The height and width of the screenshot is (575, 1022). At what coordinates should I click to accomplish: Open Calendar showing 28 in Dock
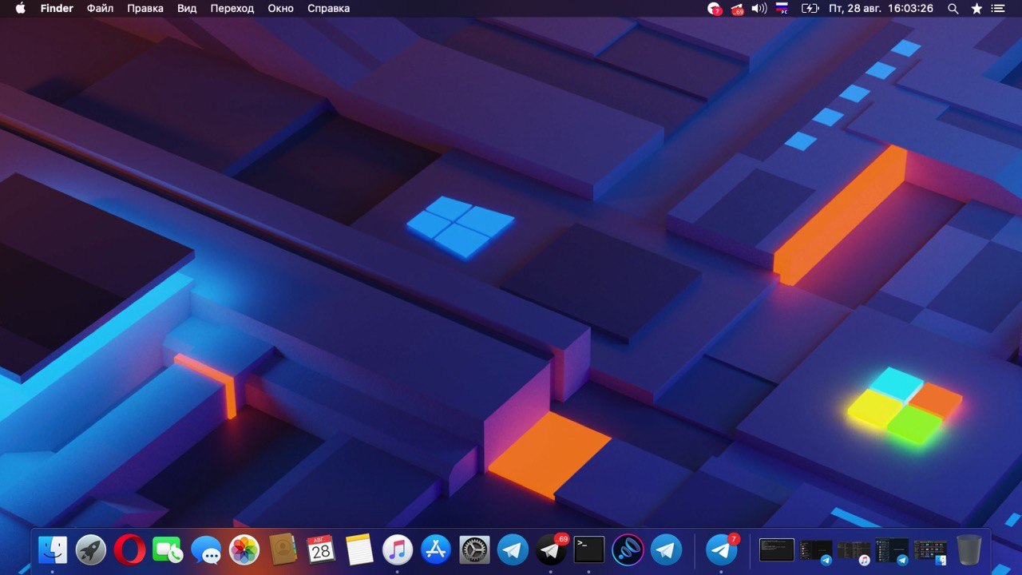[x=321, y=549]
